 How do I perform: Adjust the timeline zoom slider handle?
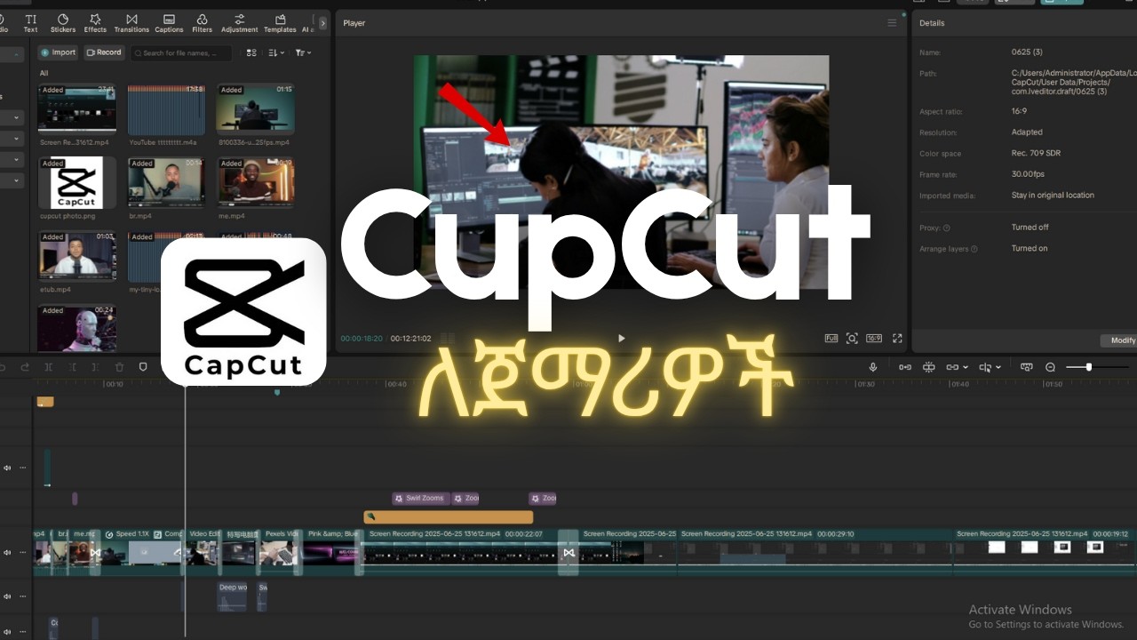point(1088,367)
